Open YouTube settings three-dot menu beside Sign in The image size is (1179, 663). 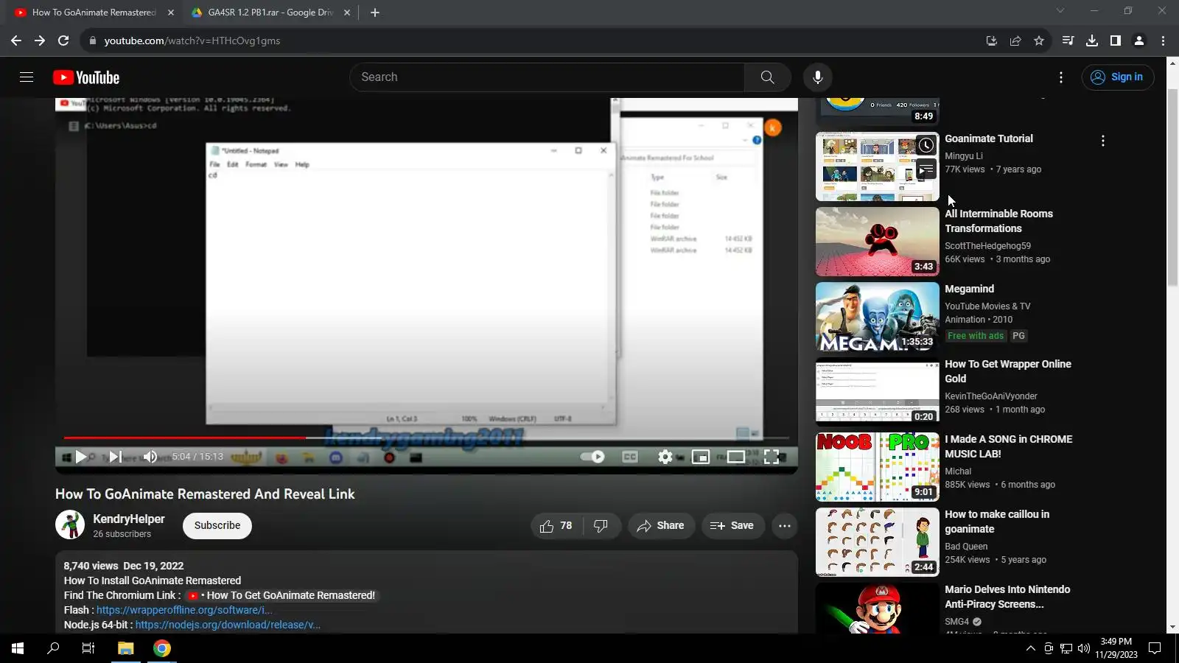click(1061, 77)
